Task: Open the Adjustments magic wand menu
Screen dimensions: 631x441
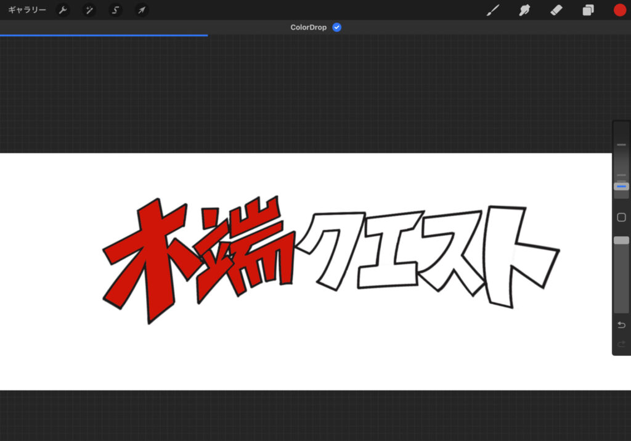Action: point(89,10)
